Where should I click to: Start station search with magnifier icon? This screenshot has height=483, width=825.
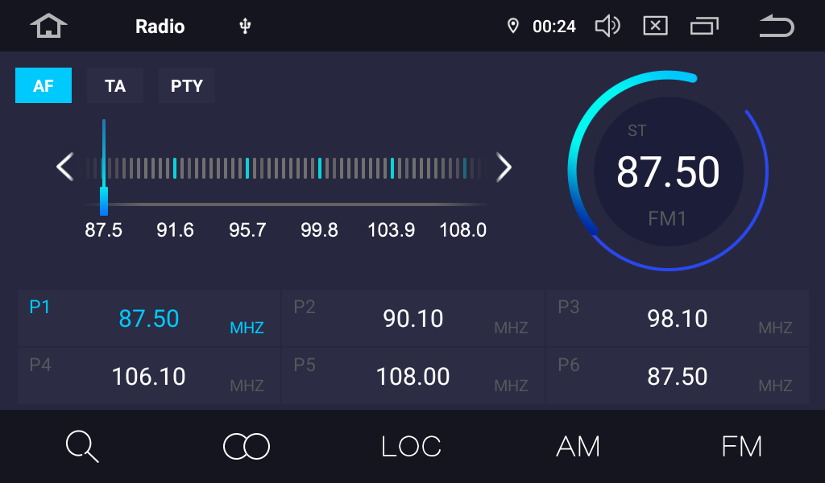pyautogui.click(x=82, y=446)
